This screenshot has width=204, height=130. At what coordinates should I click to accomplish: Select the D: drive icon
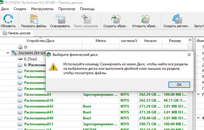click(20, 47)
